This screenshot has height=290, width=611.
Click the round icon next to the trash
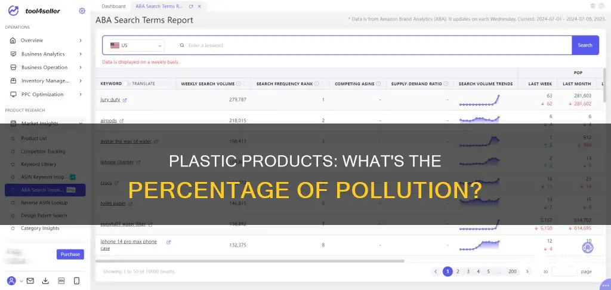point(603,6)
